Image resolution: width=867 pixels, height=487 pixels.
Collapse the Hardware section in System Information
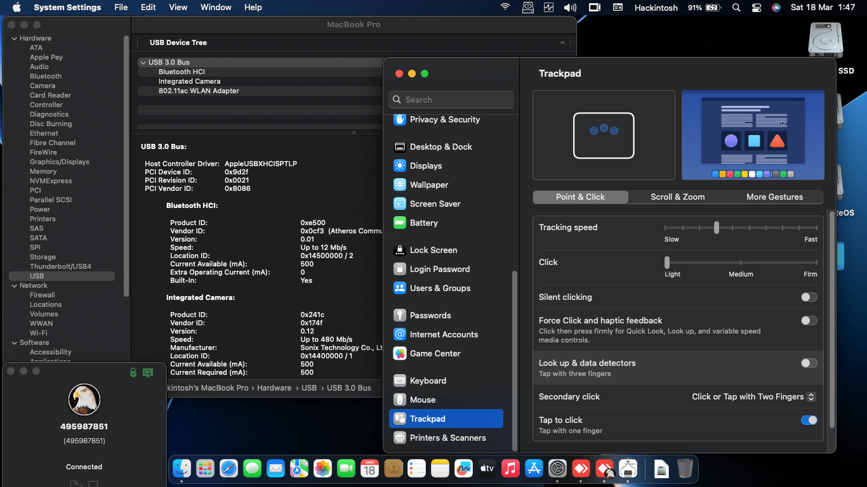[x=14, y=38]
